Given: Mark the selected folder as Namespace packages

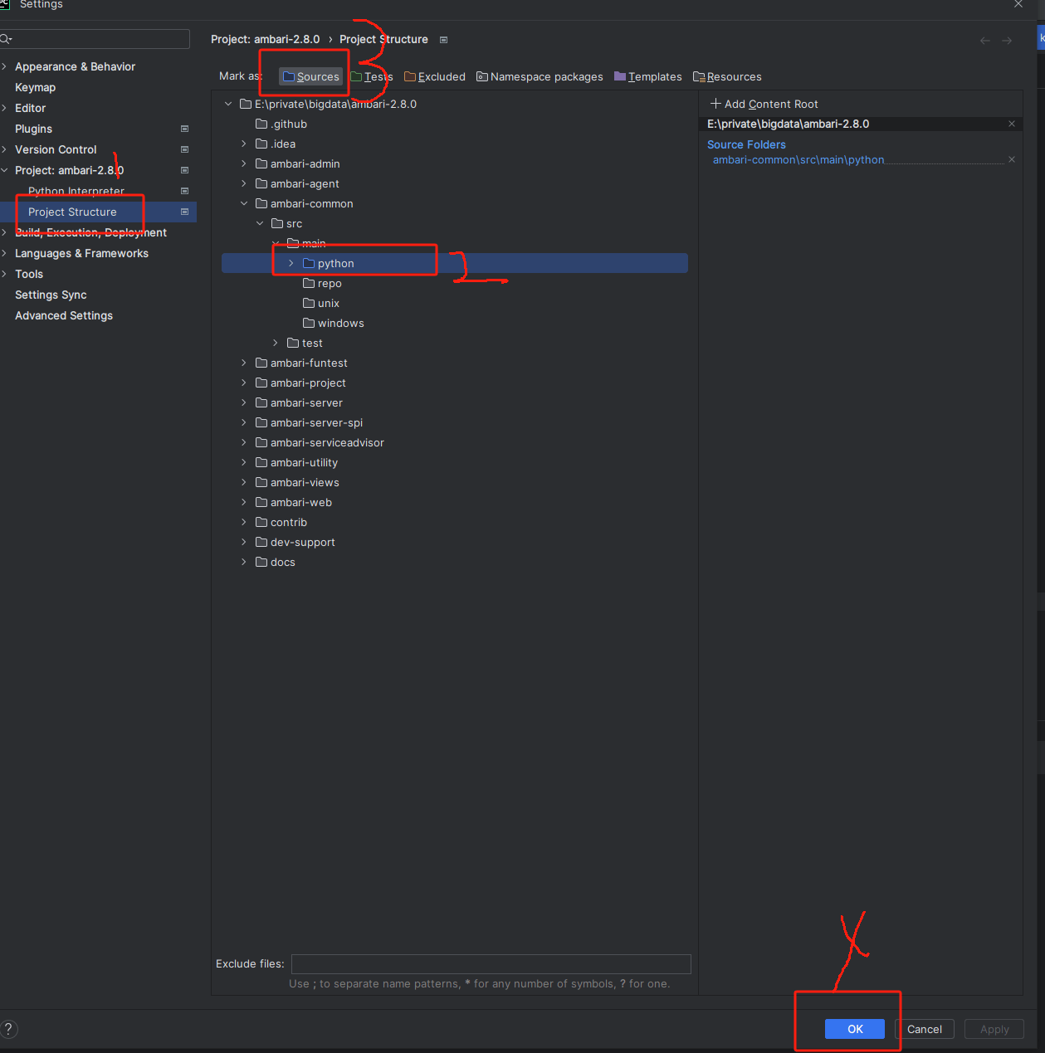Looking at the screenshot, I should (x=540, y=76).
